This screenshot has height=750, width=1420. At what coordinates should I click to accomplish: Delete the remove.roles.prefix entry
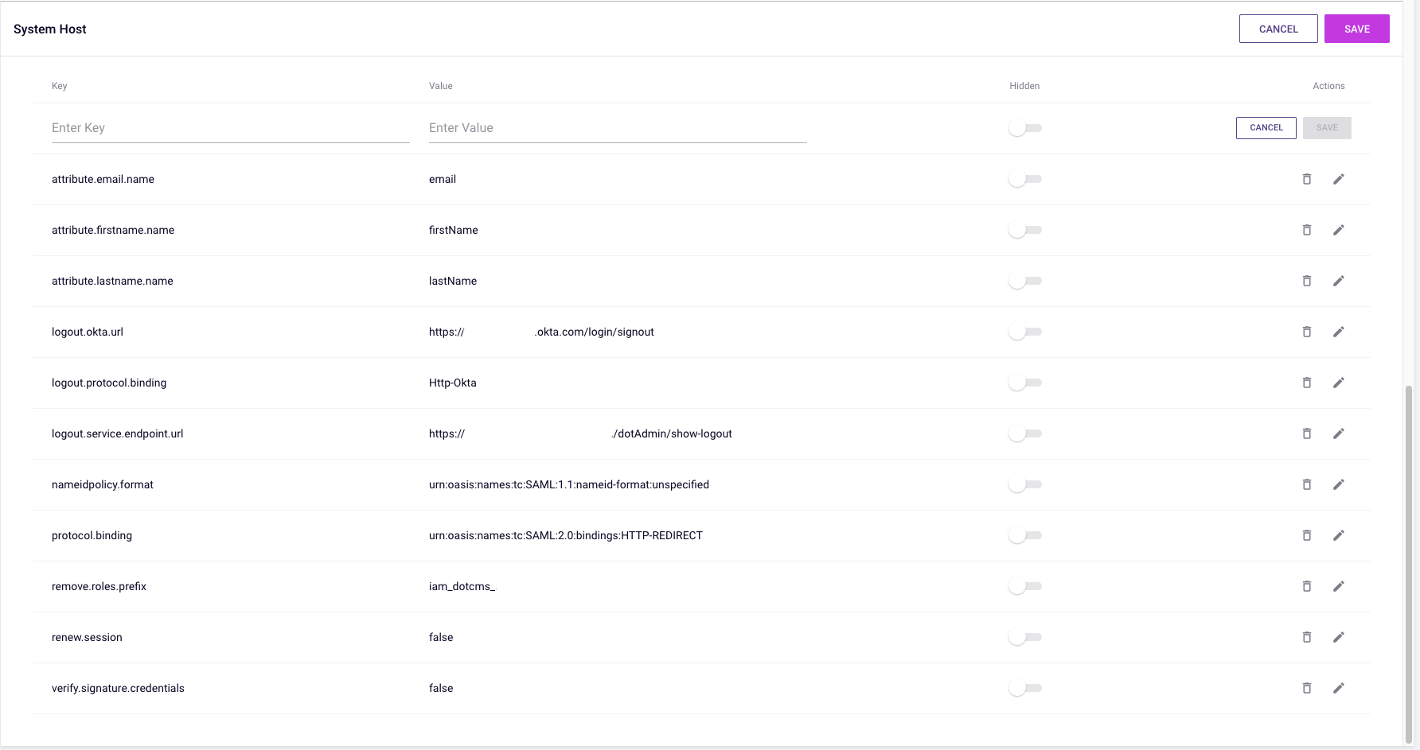(x=1306, y=586)
